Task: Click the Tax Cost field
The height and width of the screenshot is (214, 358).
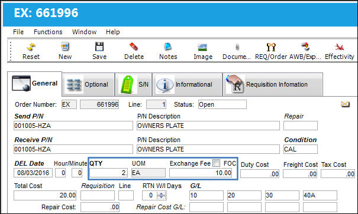Action: tap(338, 174)
